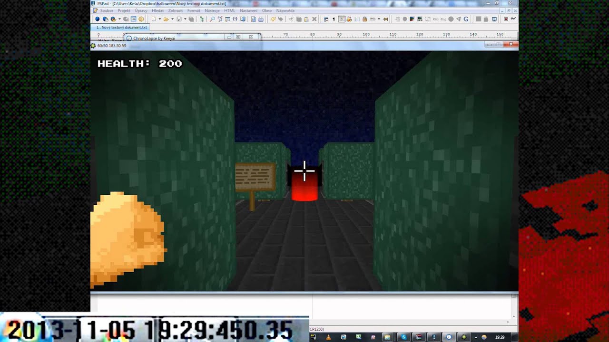Click the padlock read-only icon
The height and width of the screenshot is (342, 609).
pos(364,19)
